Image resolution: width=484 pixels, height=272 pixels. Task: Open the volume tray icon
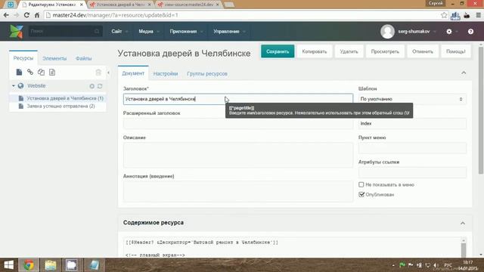click(436, 265)
